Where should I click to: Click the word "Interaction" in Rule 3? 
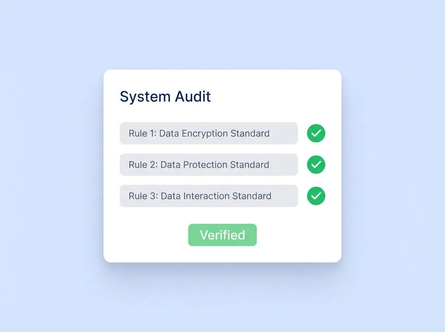coord(207,196)
